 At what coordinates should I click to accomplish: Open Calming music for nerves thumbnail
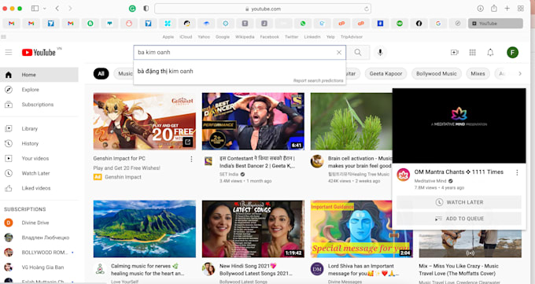pos(145,229)
